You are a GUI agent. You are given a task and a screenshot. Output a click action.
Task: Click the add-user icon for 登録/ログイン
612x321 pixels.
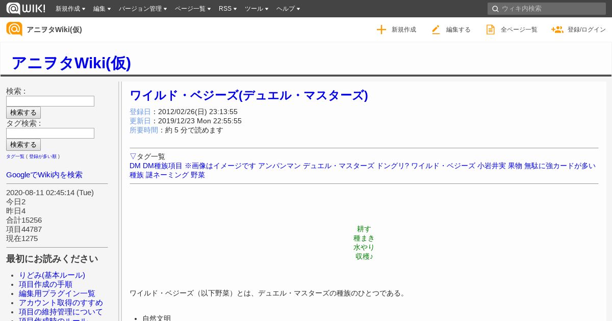coord(557,30)
